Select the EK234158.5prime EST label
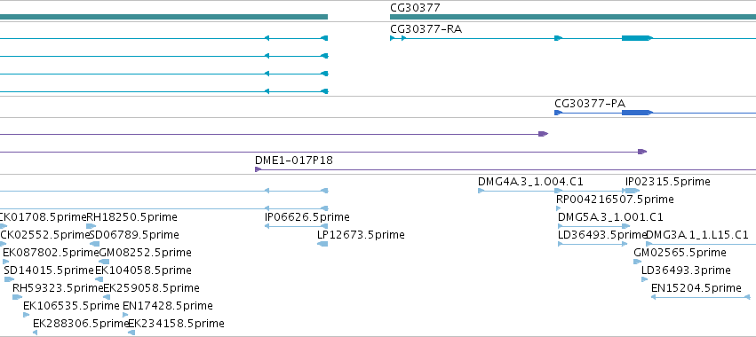The height and width of the screenshot is (337, 756). [x=176, y=324]
